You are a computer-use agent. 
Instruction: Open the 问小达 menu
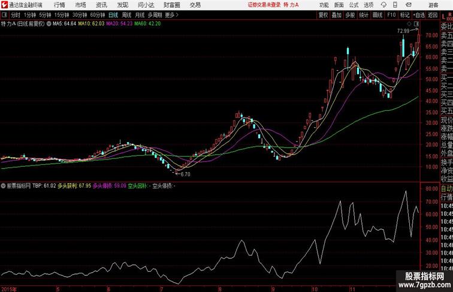(146, 5)
